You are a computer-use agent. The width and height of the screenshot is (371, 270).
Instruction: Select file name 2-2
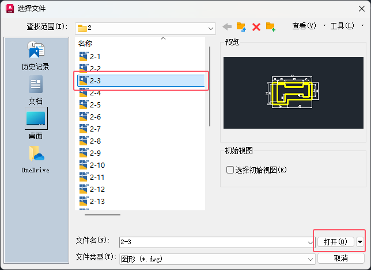click(x=95, y=69)
